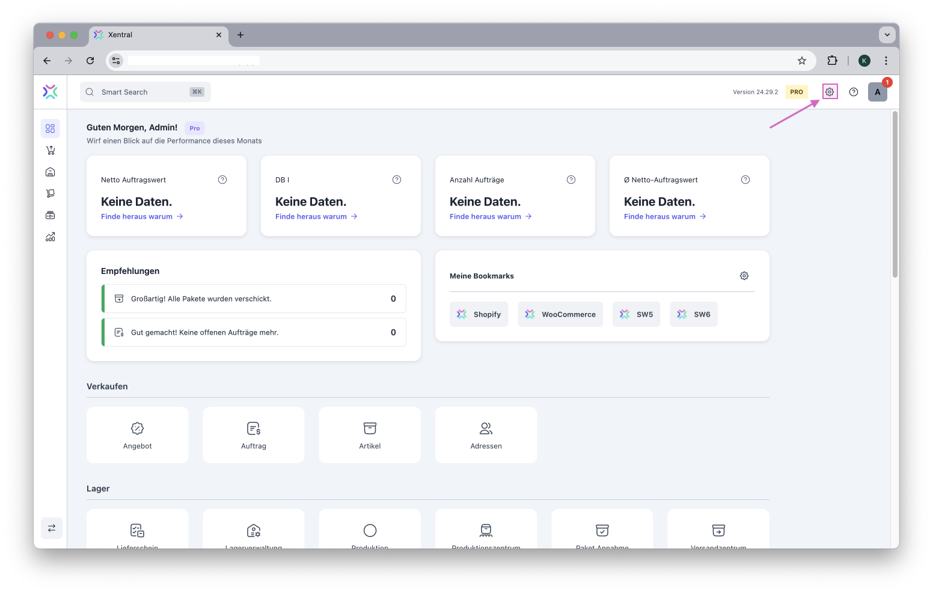Expand Chrome tab search dropdown arrow

[887, 35]
